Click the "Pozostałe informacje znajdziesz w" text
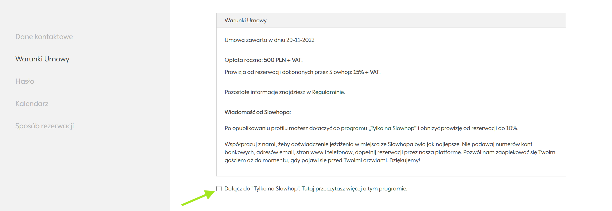612x211 pixels. coord(268,92)
